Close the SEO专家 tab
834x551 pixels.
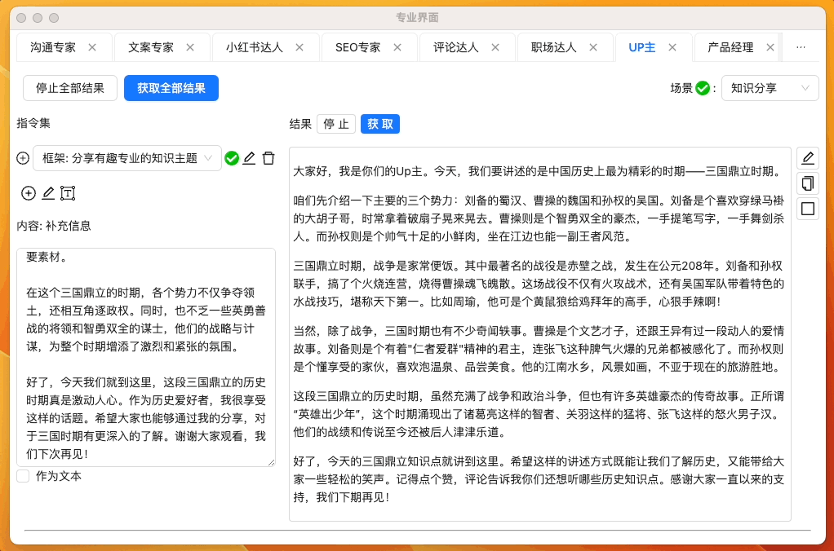[397, 47]
